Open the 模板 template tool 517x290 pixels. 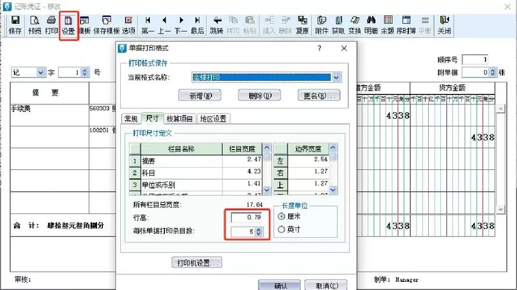[85, 25]
